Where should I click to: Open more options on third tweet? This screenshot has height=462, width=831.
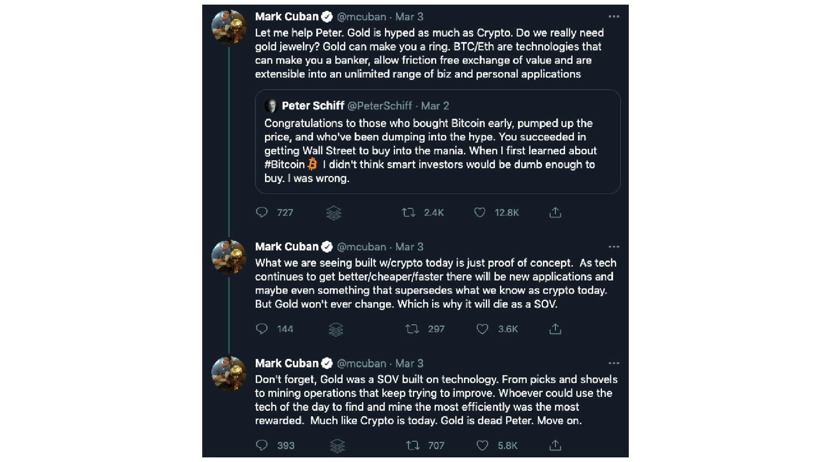coord(614,363)
